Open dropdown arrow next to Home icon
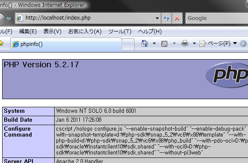248x163 pixels. coord(154,43)
